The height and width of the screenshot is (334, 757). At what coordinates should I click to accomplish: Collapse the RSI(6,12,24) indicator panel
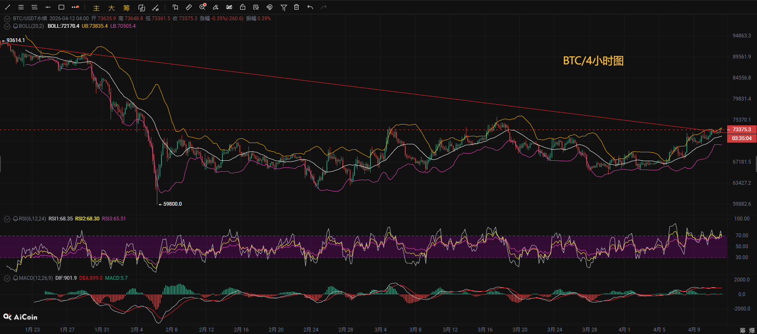coord(7,219)
